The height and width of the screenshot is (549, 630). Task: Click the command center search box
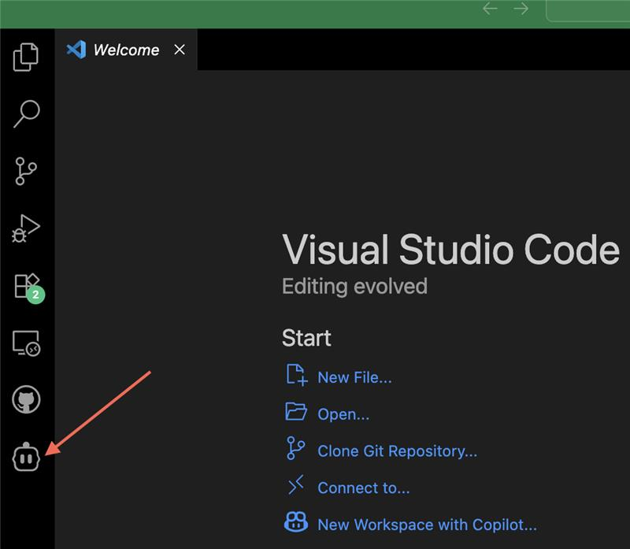click(591, 9)
